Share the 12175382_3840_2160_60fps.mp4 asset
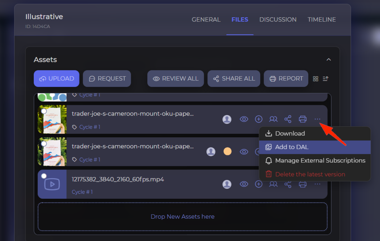This screenshot has height=241, width=380. [x=288, y=184]
